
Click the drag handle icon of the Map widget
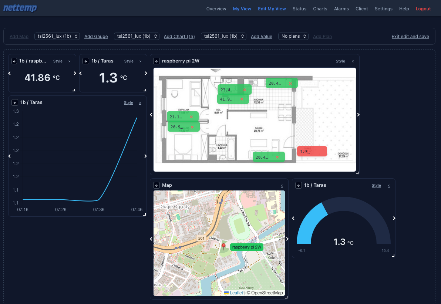click(x=156, y=185)
